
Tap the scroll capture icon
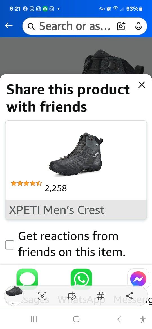[x=42, y=296]
